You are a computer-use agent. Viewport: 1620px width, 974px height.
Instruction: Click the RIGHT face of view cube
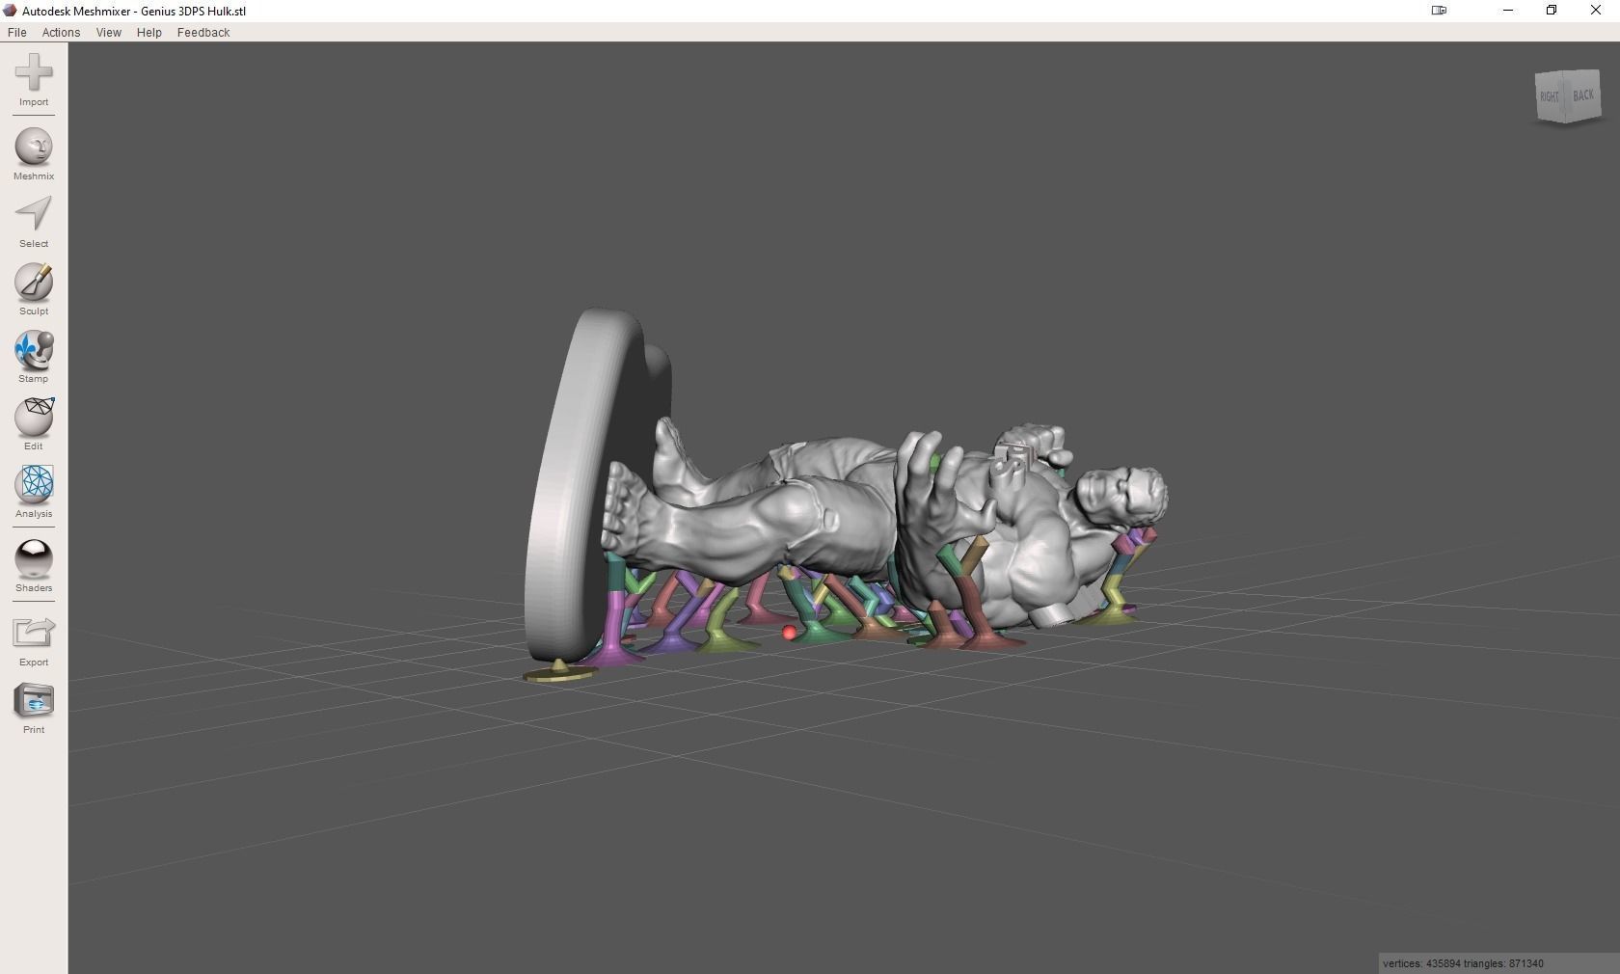1550,98
